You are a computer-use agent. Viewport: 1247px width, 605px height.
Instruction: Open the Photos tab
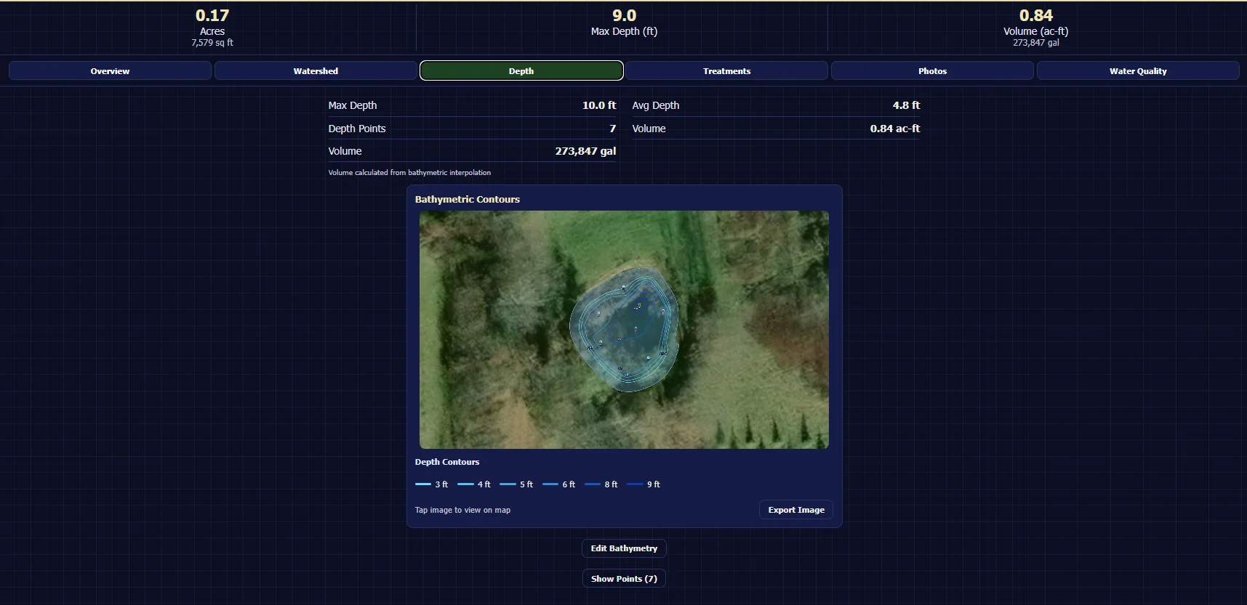point(932,70)
